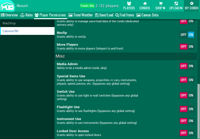Open the Condos home icon

(x=145, y=3)
